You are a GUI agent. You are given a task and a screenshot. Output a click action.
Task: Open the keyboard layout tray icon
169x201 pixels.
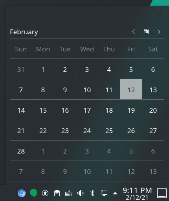(69, 193)
